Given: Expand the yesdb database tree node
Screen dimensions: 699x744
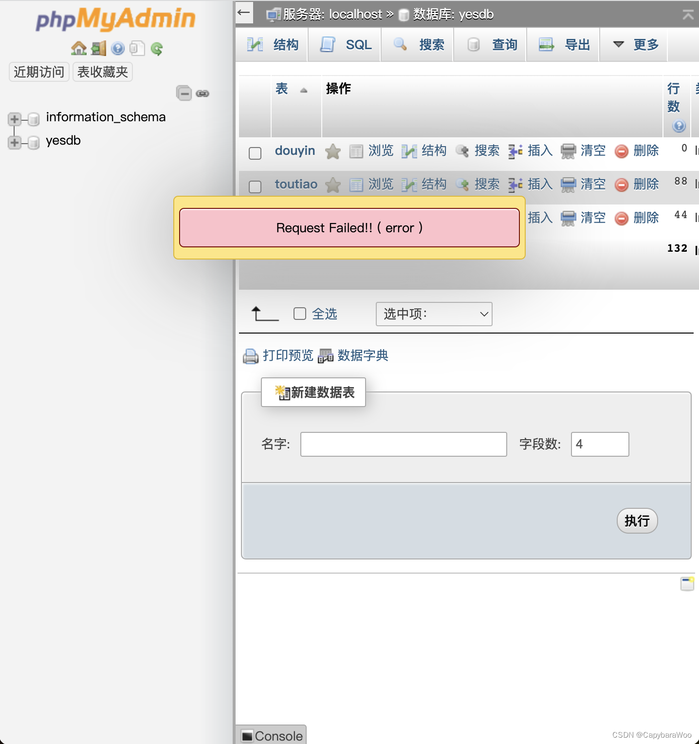Looking at the screenshot, I should tap(14, 143).
